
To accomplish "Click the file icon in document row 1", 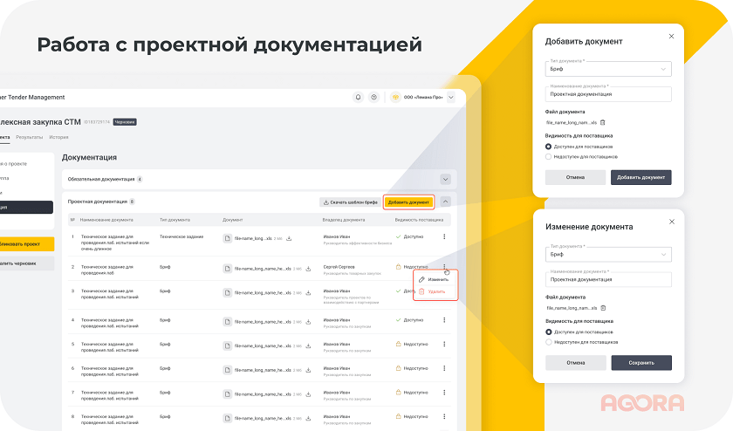I will pos(227,238).
